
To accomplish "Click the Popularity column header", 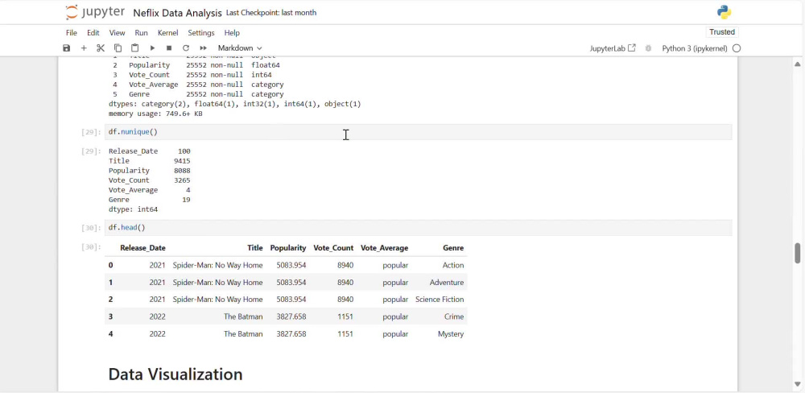I will pos(288,247).
